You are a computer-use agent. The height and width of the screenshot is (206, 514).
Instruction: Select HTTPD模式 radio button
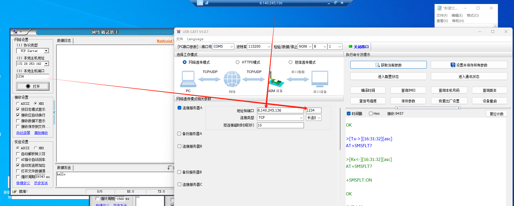pos(237,62)
